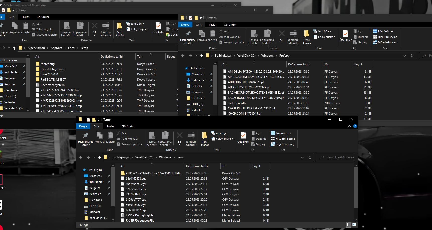This screenshot has height=230, width=432.
Task: Collapse the ribbon in Windows\Temp window
Action: (x=349, y=126)
